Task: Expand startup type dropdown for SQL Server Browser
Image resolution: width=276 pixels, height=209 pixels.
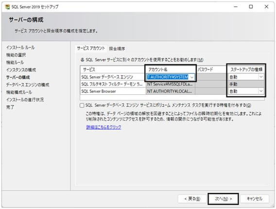Action: coord(261,91)
